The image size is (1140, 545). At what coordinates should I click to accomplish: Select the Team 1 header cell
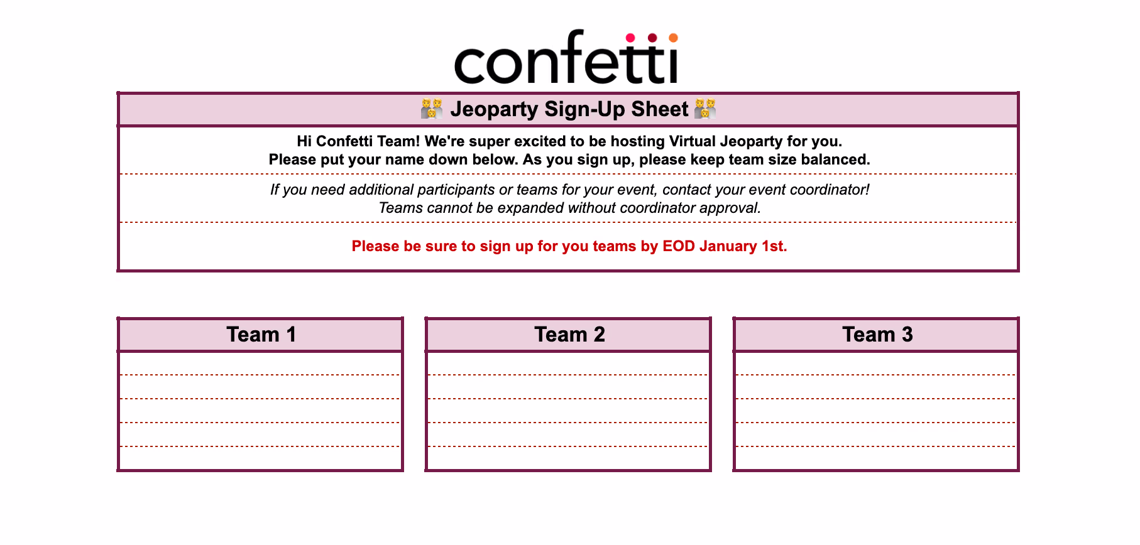pos(260,335)
